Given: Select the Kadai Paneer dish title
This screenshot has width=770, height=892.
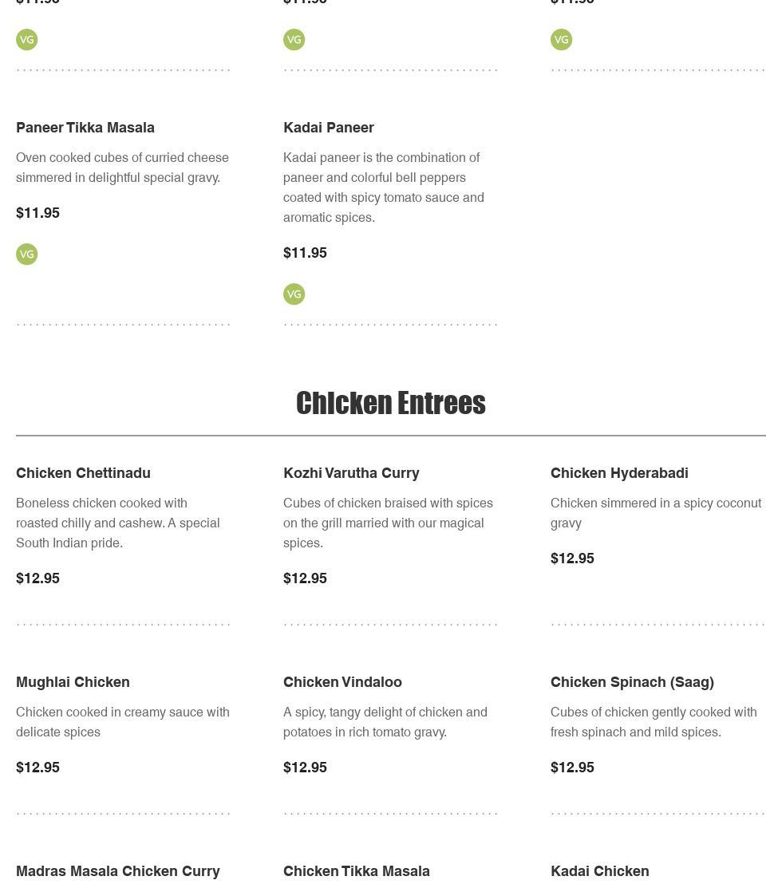Looking at the screenshot, I should tap(329, 128).
